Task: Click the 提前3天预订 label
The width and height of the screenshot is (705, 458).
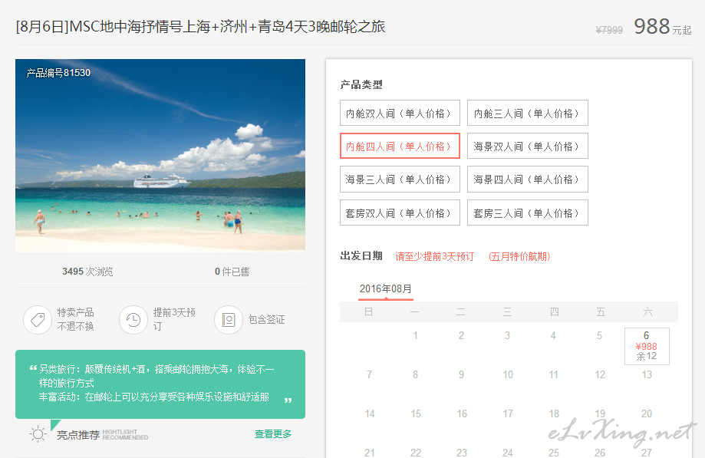Action: pos(174,319)
